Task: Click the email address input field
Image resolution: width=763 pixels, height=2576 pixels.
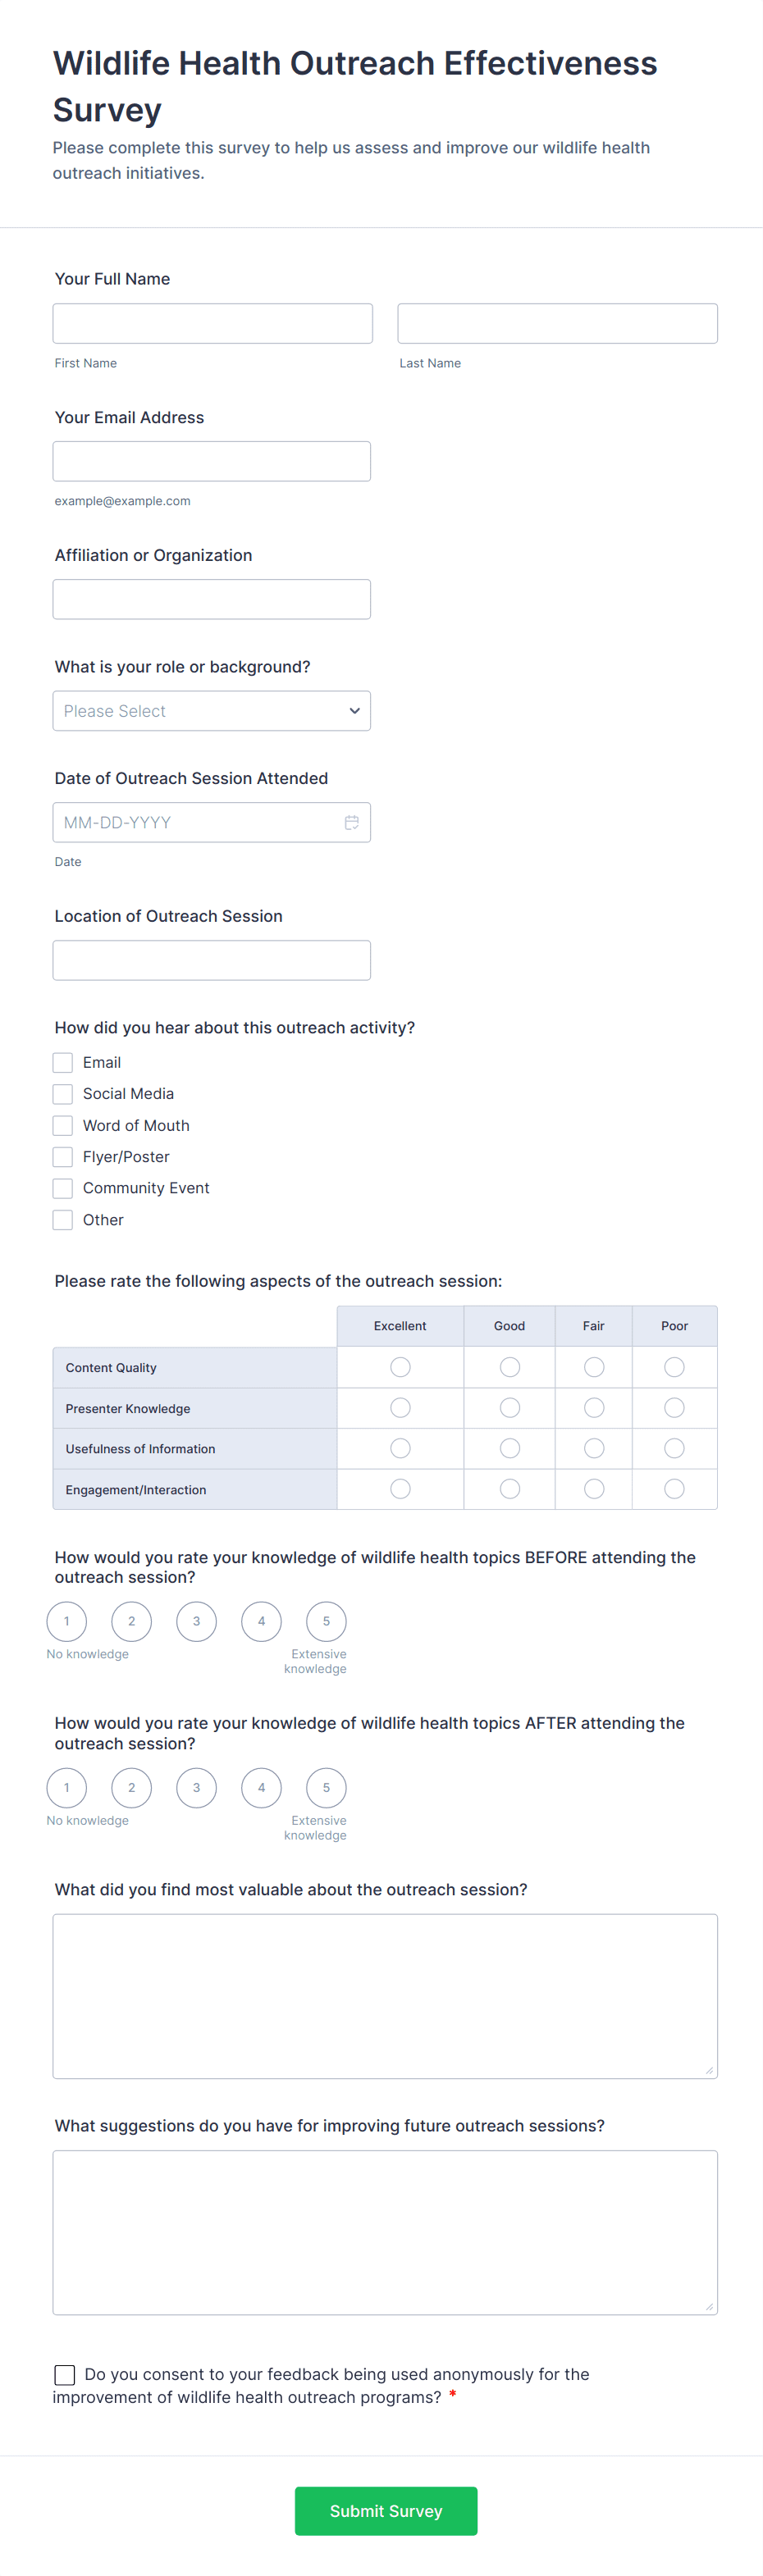Action: (x=211, y=461)
